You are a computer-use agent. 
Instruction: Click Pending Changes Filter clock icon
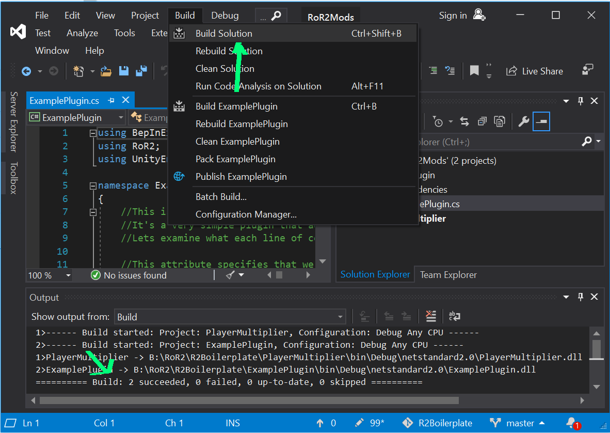point(438,122)
